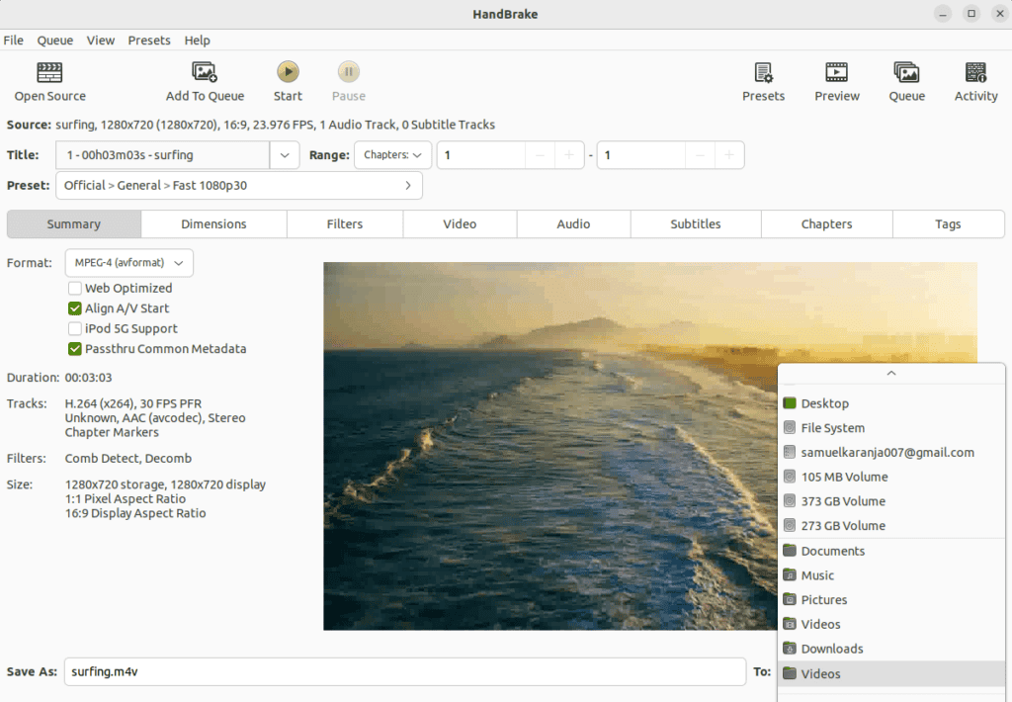Pick the 273 GB Volume entry

(x=891, y=526)
